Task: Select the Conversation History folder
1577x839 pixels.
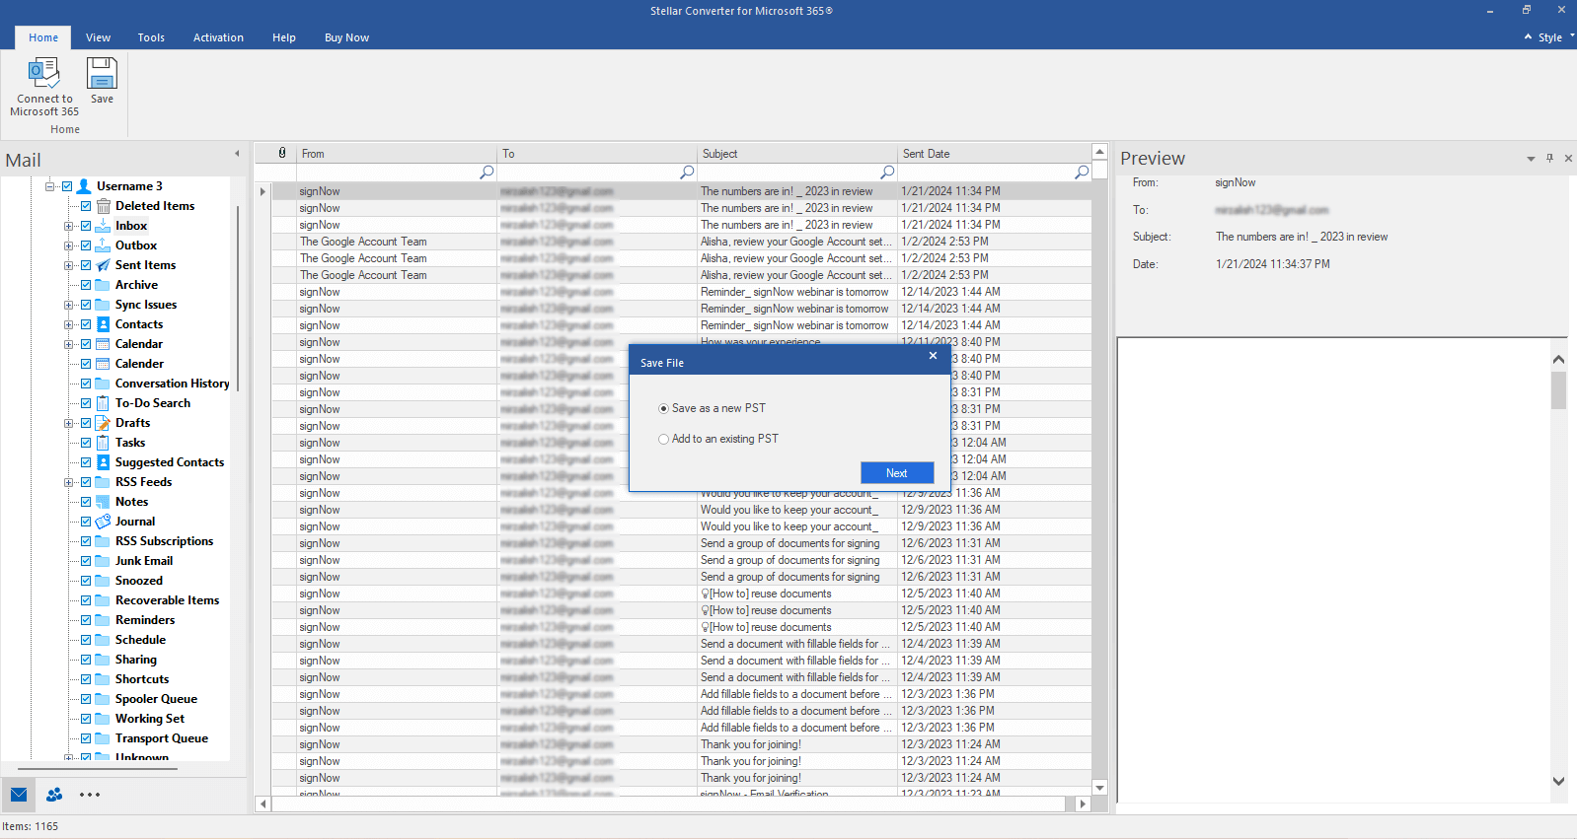Action: (x=172, y=384)
